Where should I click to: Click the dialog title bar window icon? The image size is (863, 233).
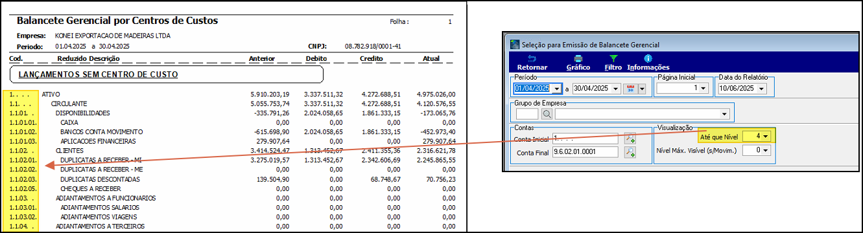coord(515,45)
